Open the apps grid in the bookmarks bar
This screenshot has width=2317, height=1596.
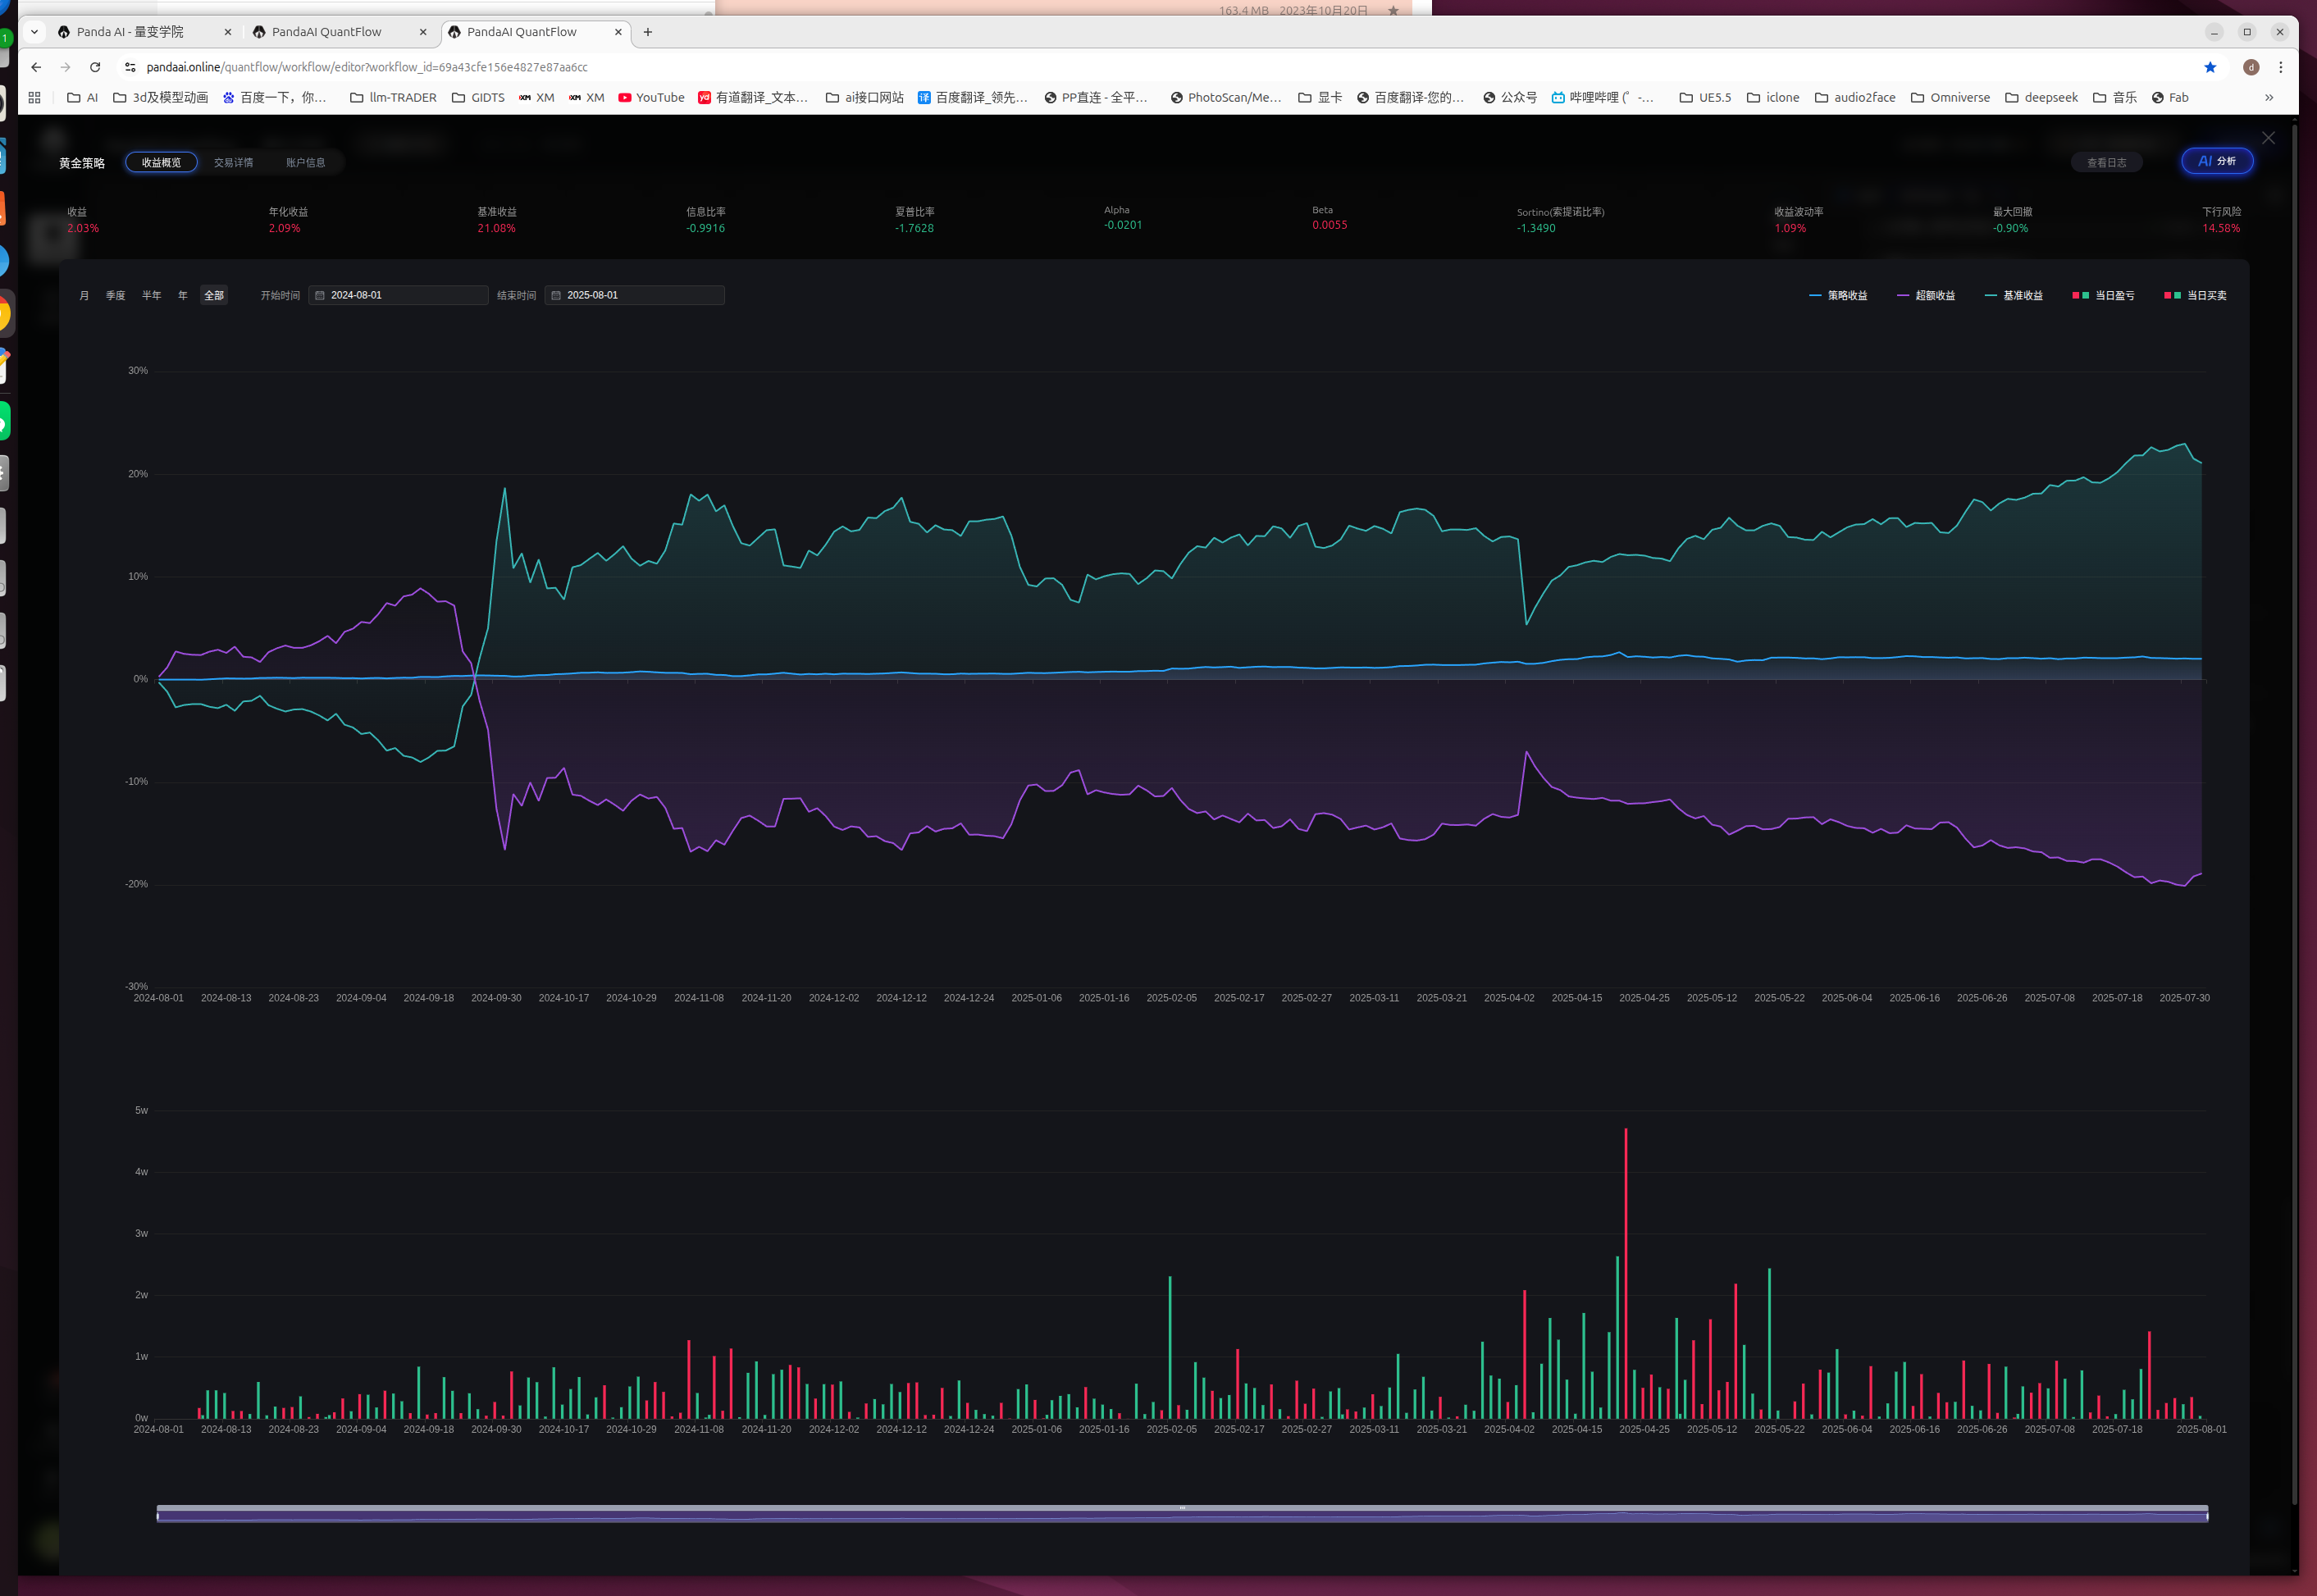coord(34,97)
